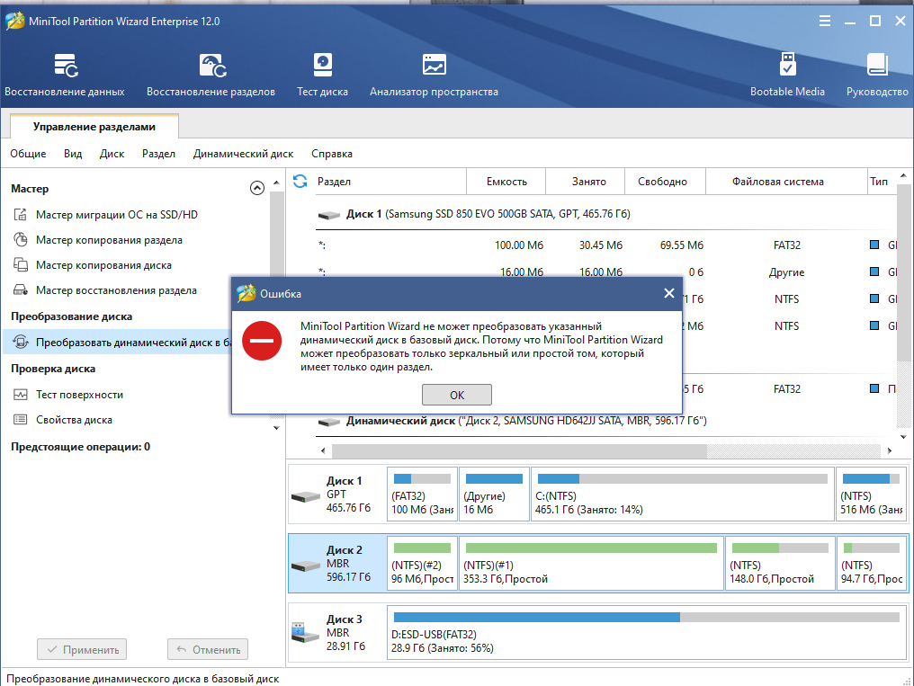Start Мастер копирования раздела
This screenshot has width=914, height=686.
109,240
